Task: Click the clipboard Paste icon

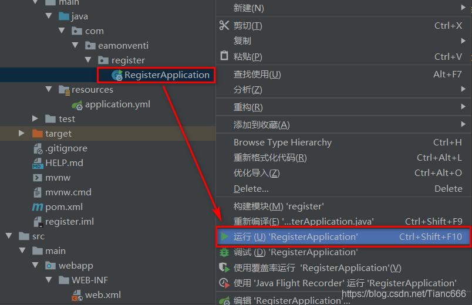Action: (x=224, y=56)
